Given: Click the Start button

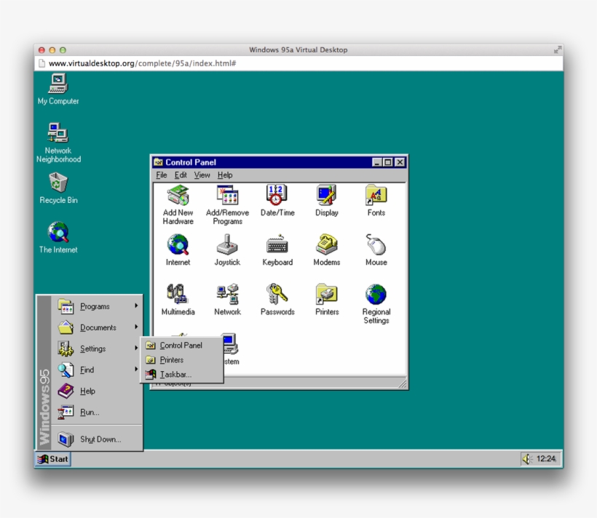Looking at the screenshot, I should (x=53, y=459).
